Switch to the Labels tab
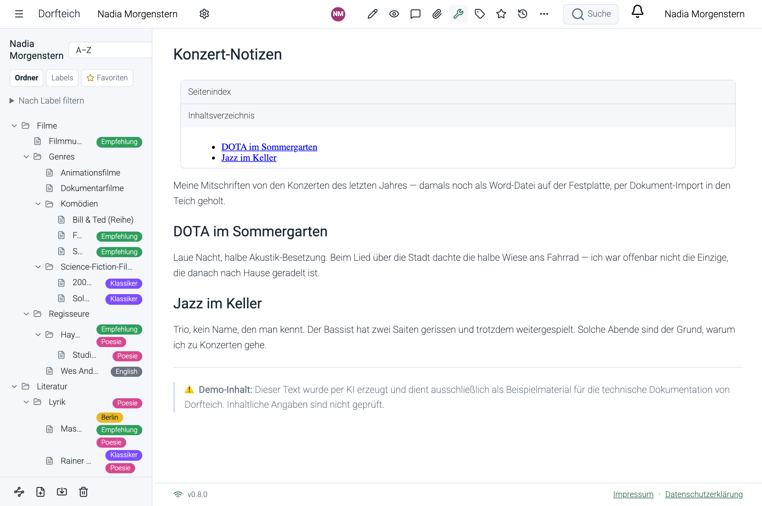762x506 pixels. (62, 78)
